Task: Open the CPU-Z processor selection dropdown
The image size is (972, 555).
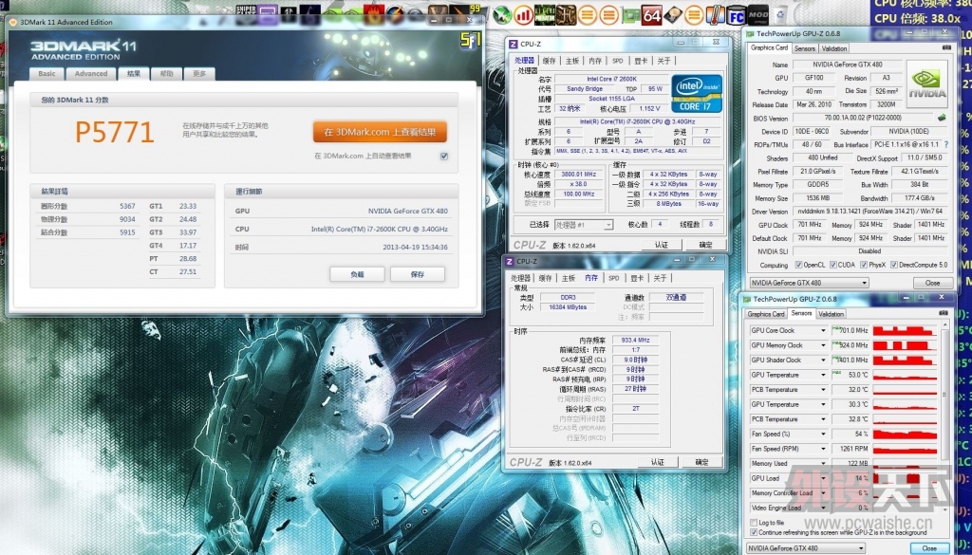Action: 584,225
